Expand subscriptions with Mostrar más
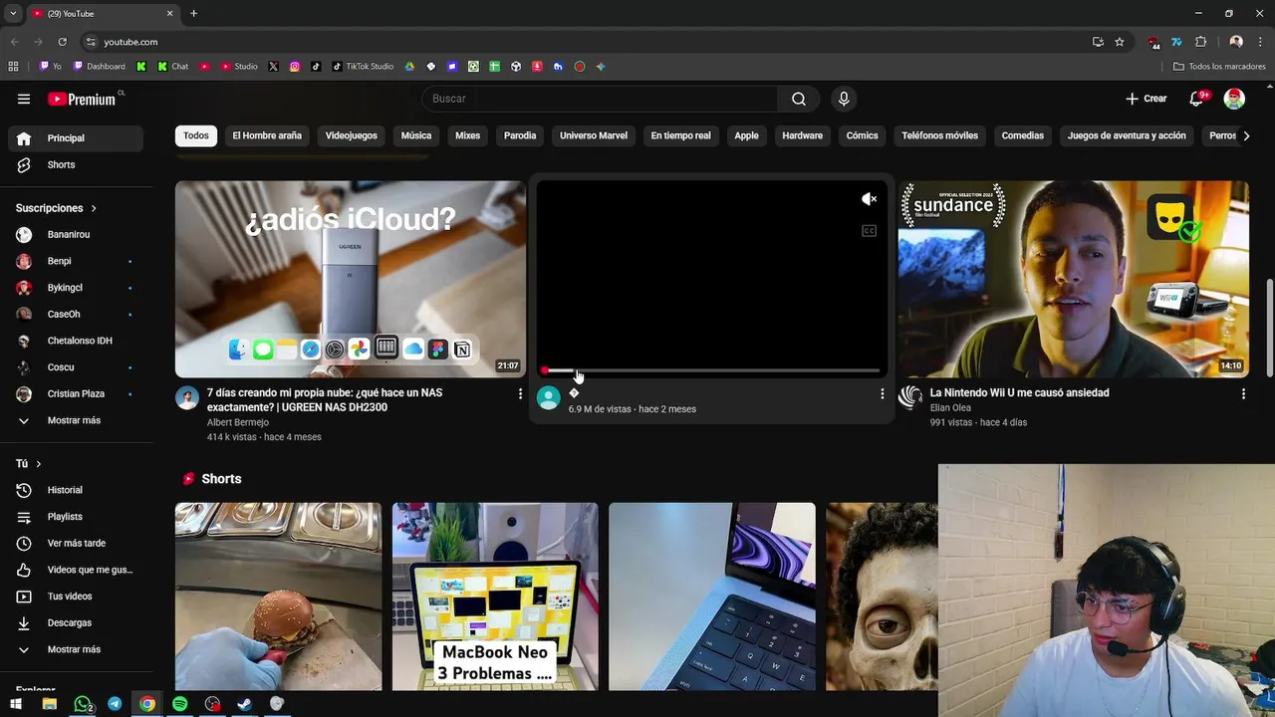This screenshot has height=717, width=1275. coord(76,420)
